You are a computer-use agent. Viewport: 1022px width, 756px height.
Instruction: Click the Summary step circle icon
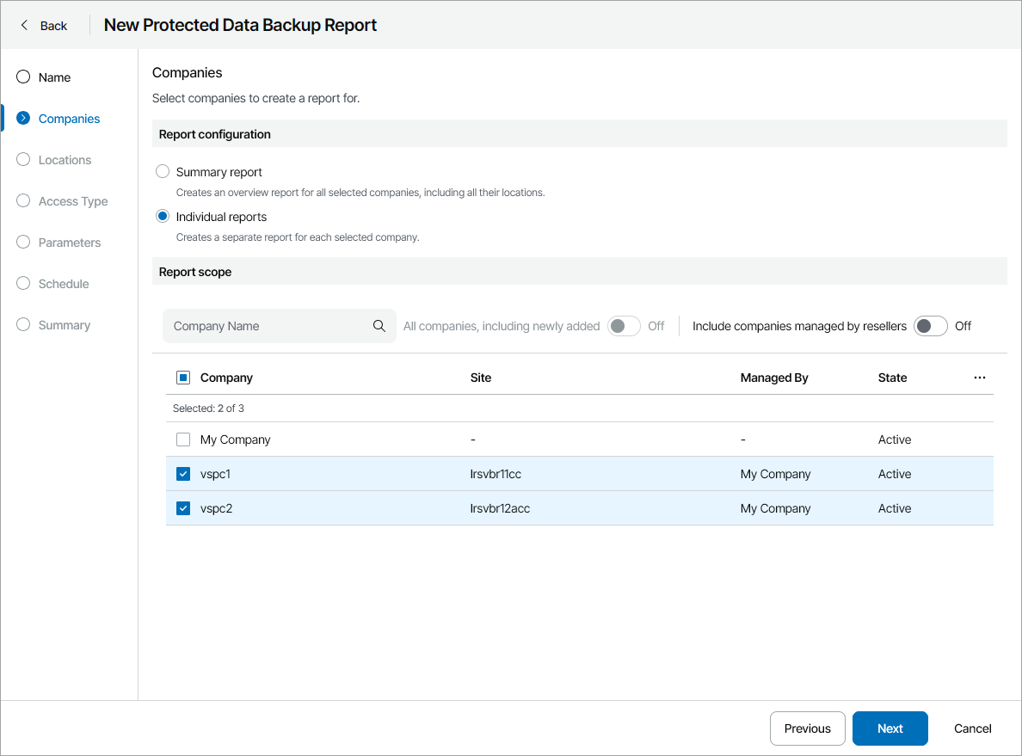tap(23, 325)
